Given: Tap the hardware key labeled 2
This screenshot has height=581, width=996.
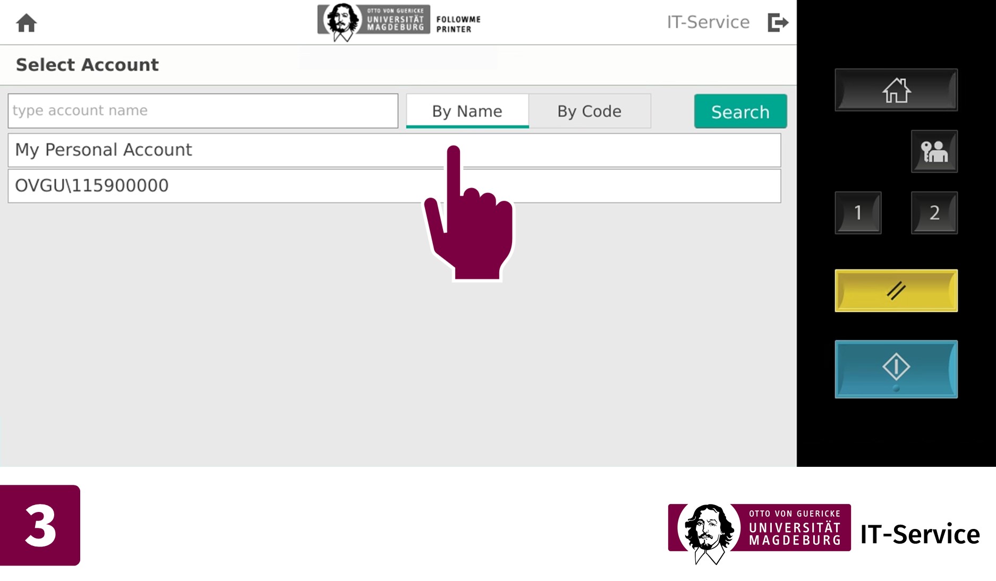Looking at the screenshot, I should point(934,212).
